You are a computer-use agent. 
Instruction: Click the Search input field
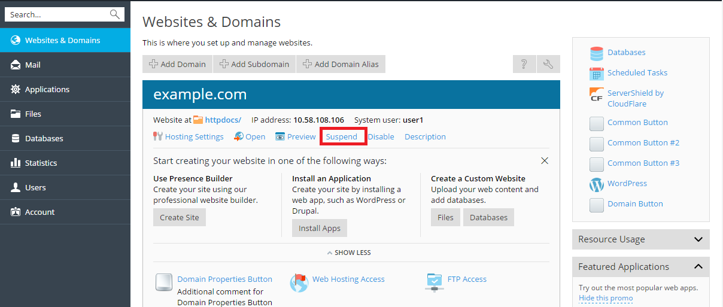[x=57, y=14]
